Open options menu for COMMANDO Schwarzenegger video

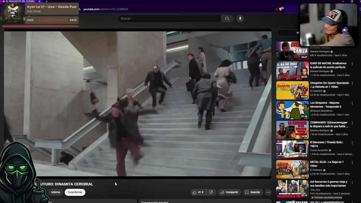coord(352,123)
